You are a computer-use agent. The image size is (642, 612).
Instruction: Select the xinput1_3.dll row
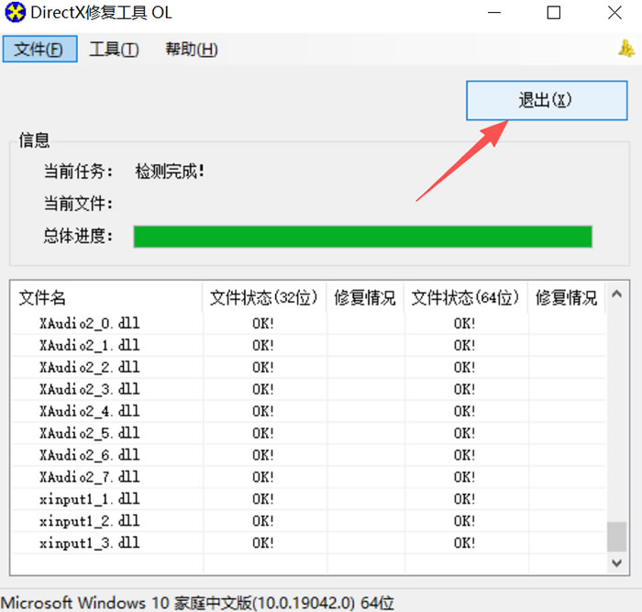(308, 543)
